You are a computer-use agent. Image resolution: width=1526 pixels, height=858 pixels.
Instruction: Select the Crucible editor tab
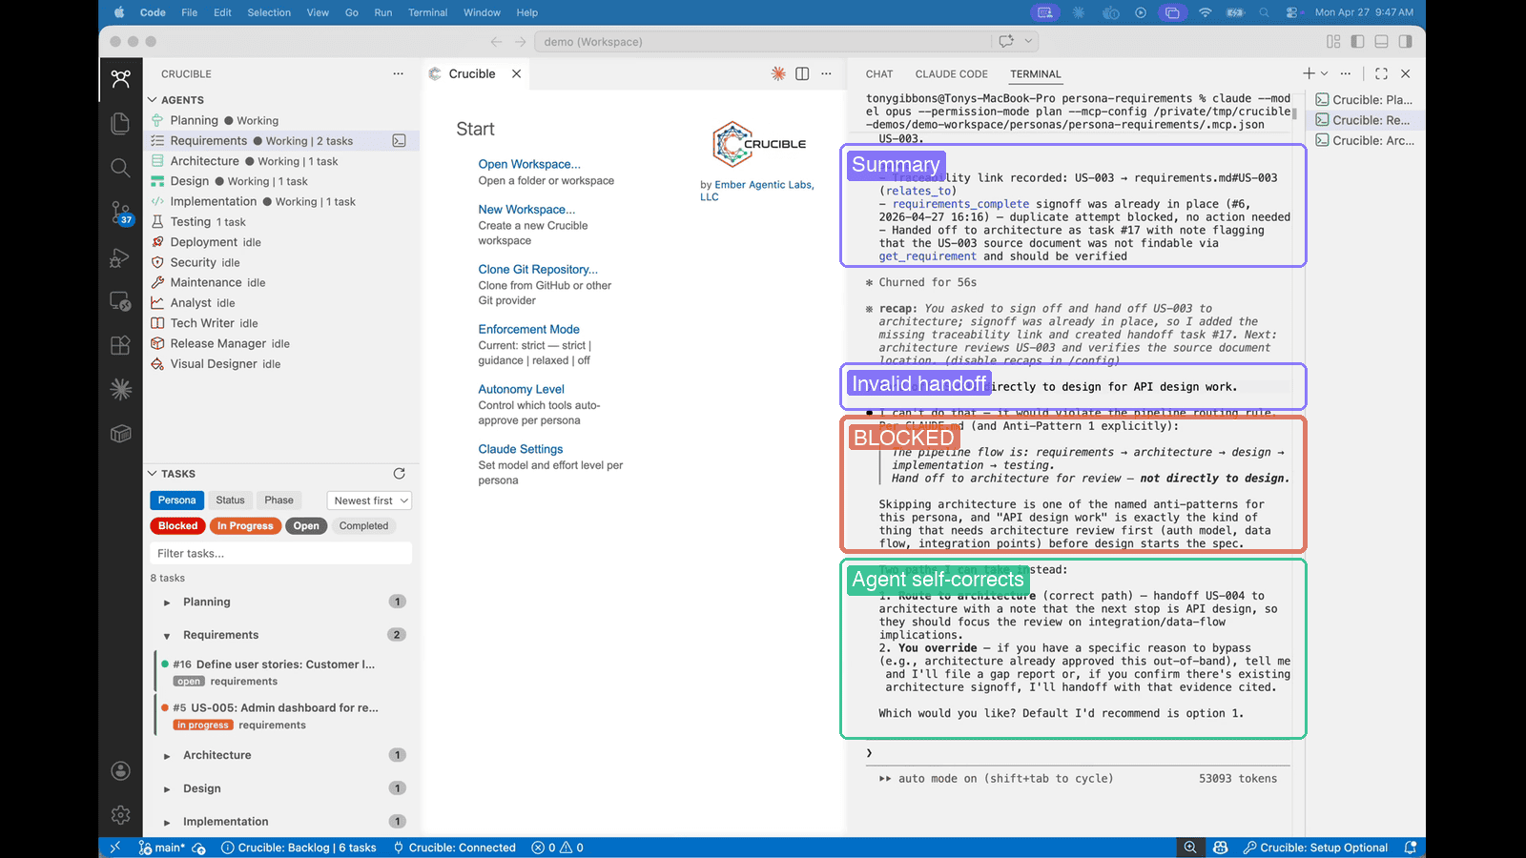pyautogui.click(x=472, y=73)
